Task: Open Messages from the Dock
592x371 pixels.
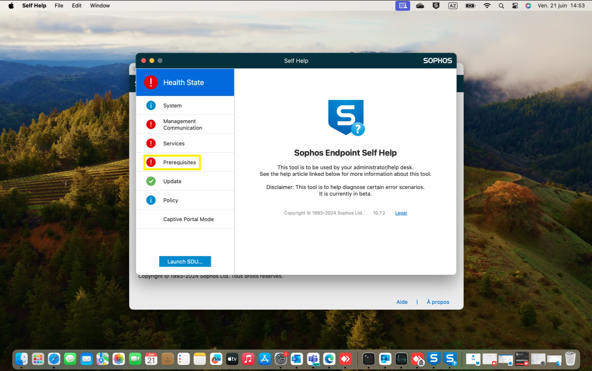Action: pyautogui.click(x=70, y=359)
